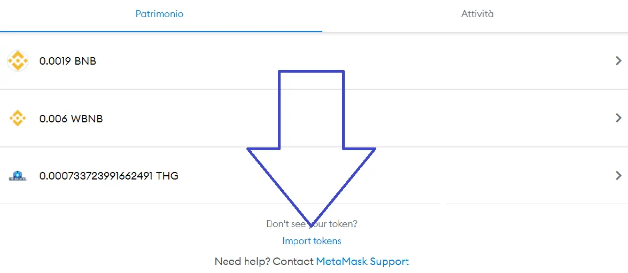628x273 pixels.
Task: Open the WBNB asset row
Action: pos(314,118)
